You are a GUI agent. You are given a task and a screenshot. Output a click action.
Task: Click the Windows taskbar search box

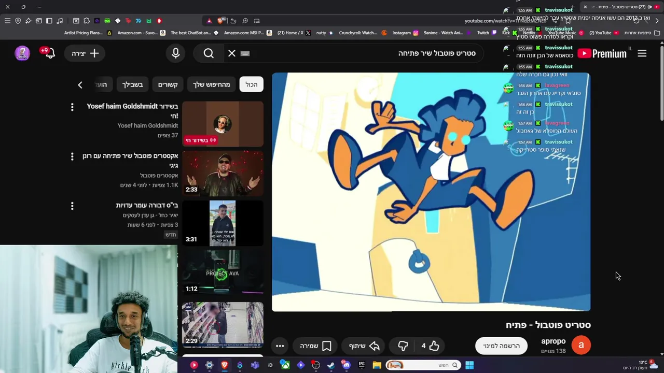pyautogui.click(x=424, y=365)
